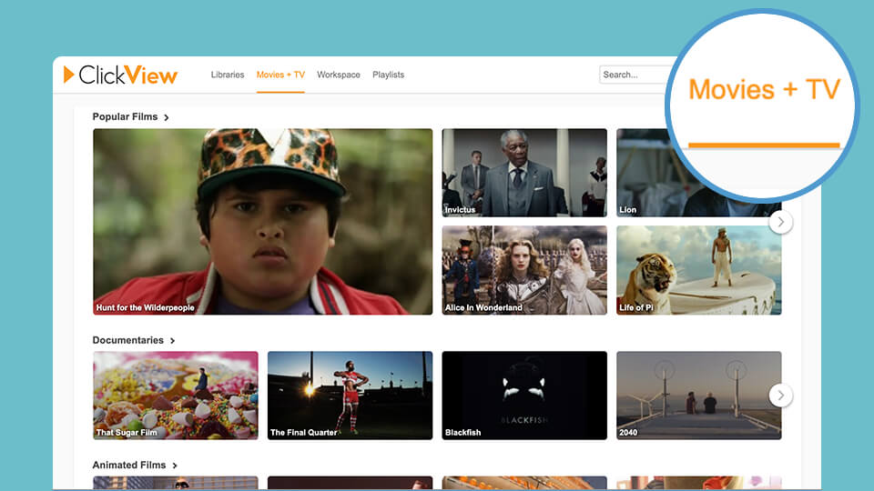Expand the Documentaries category chevron
Image resolution: width=874 pixels, height=491 pixels.
point(172,341)
